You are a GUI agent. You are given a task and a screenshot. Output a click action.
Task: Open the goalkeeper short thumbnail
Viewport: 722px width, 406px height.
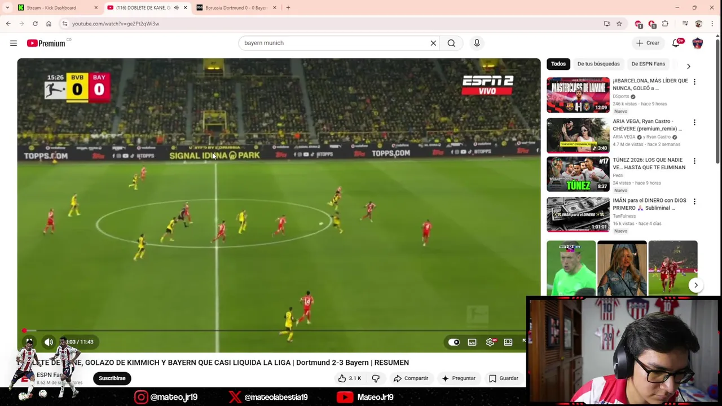pos(571,268)
